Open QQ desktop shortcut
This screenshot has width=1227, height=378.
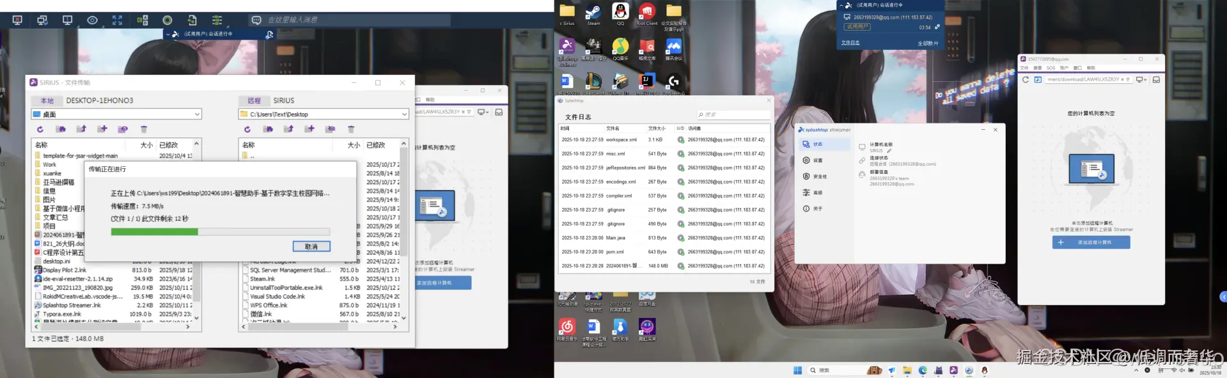point(620,14)
